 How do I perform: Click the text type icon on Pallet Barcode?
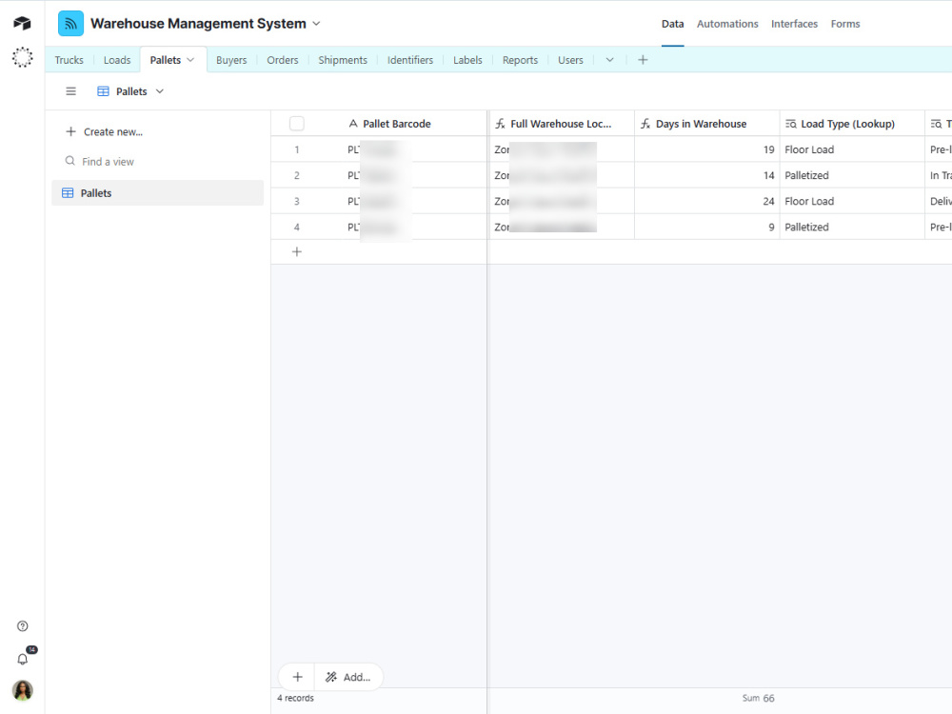(x=353, y=123)
